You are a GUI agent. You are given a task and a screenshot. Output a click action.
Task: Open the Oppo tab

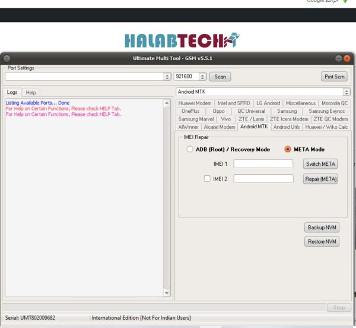point(218,111)
